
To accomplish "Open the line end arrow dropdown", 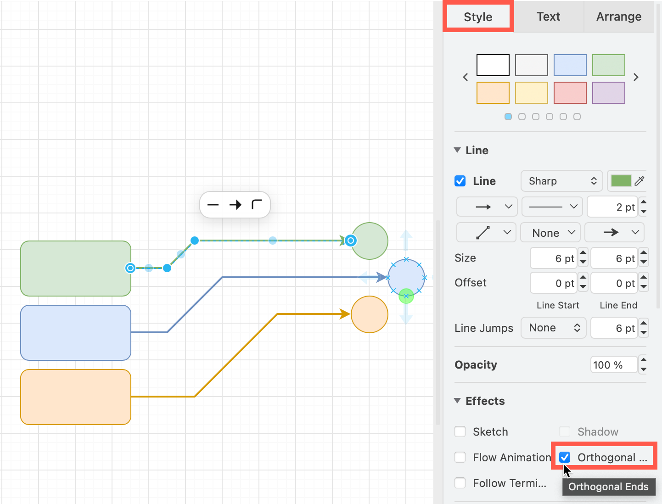I will (x=614, y=232).
